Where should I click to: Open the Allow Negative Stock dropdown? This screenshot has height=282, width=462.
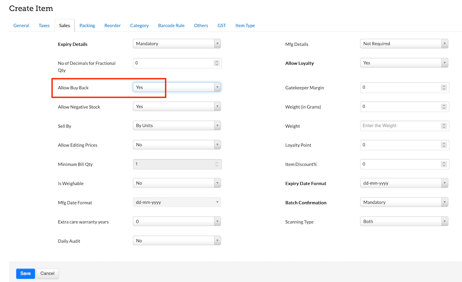pos(177,107)
